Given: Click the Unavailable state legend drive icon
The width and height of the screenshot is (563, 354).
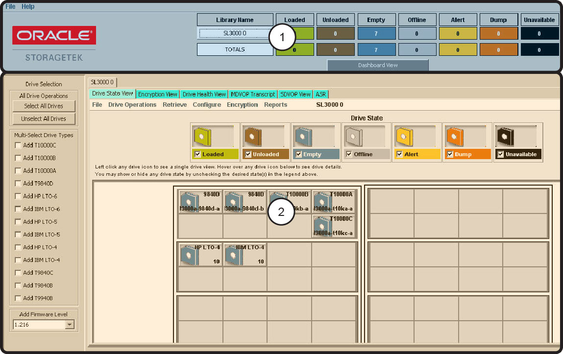Looking at the screenshot, I should click(506, 137).
